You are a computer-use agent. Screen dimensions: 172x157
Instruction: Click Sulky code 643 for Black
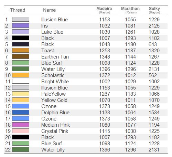(153, 44)
